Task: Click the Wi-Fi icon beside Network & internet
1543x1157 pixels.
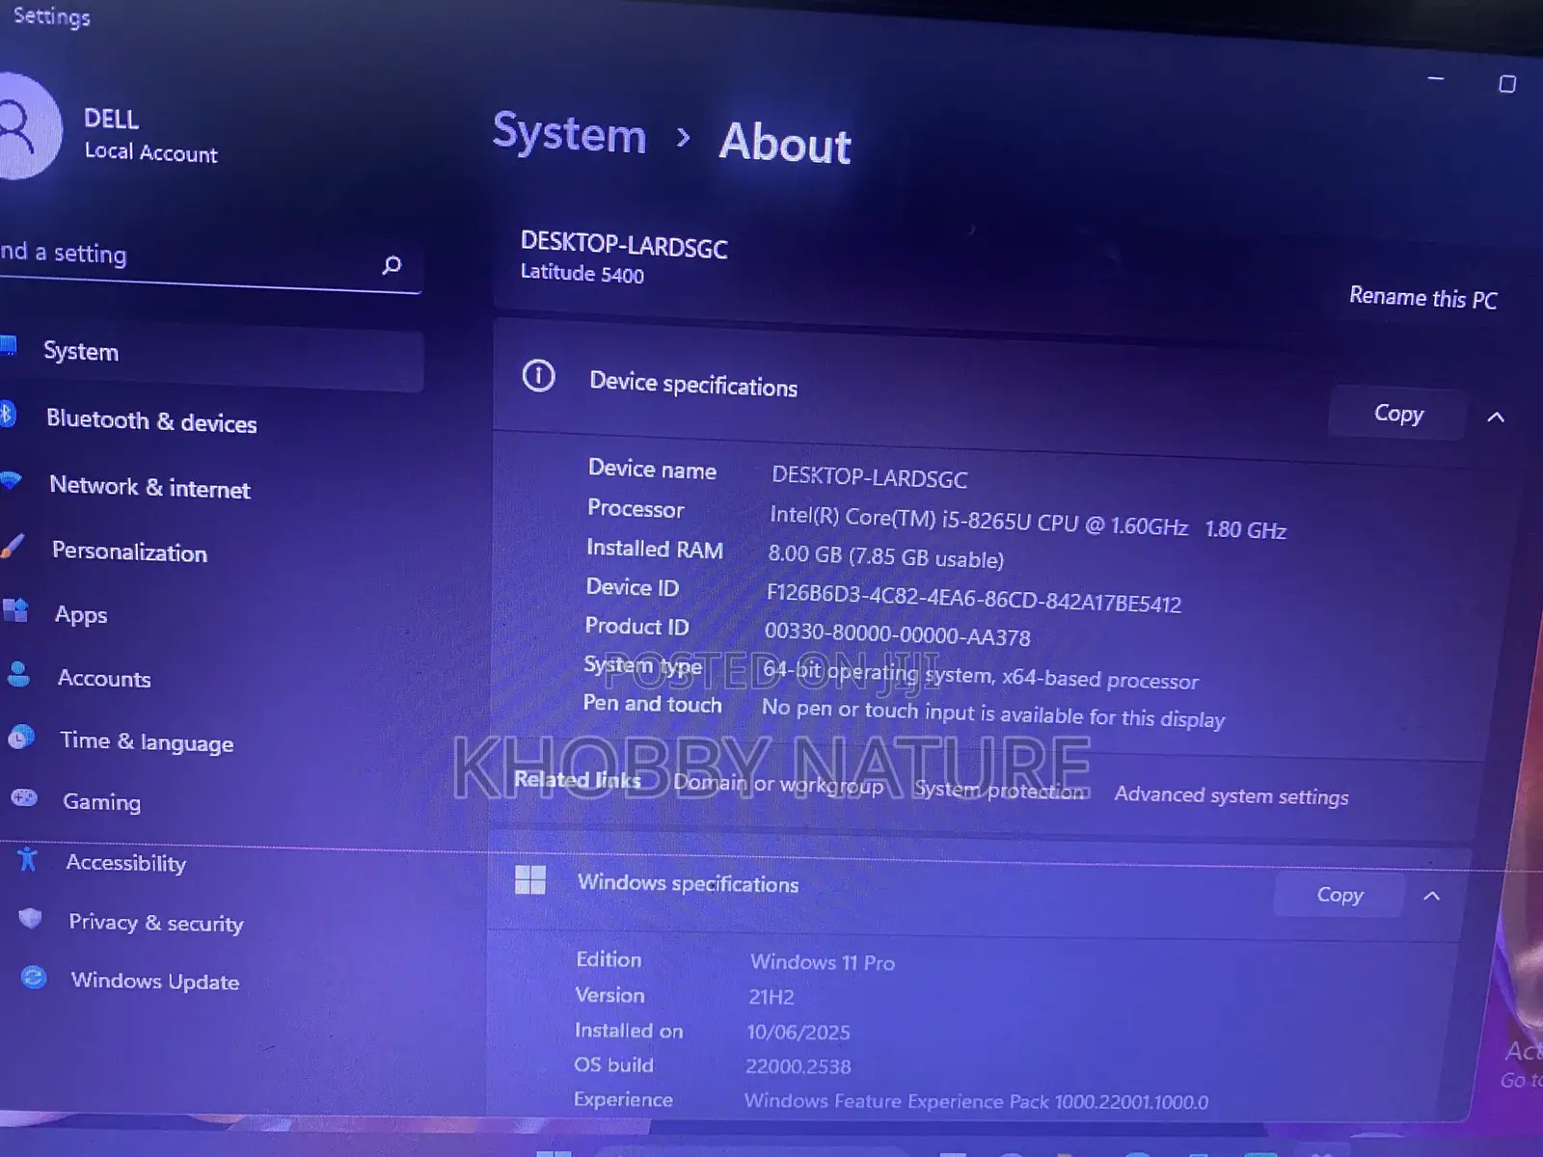Action: (9, 479)
